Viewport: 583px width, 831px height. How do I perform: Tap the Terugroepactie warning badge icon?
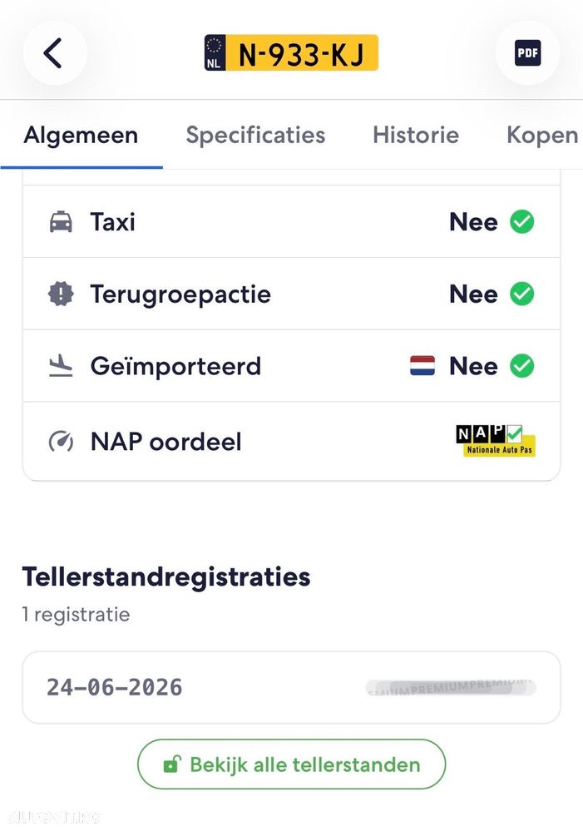coord(61,294)
